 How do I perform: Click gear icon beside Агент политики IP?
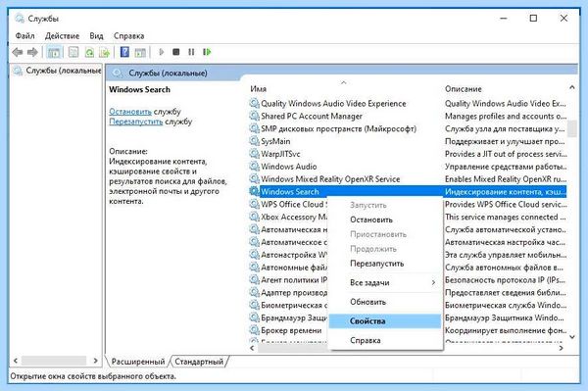tap(254, 279)
